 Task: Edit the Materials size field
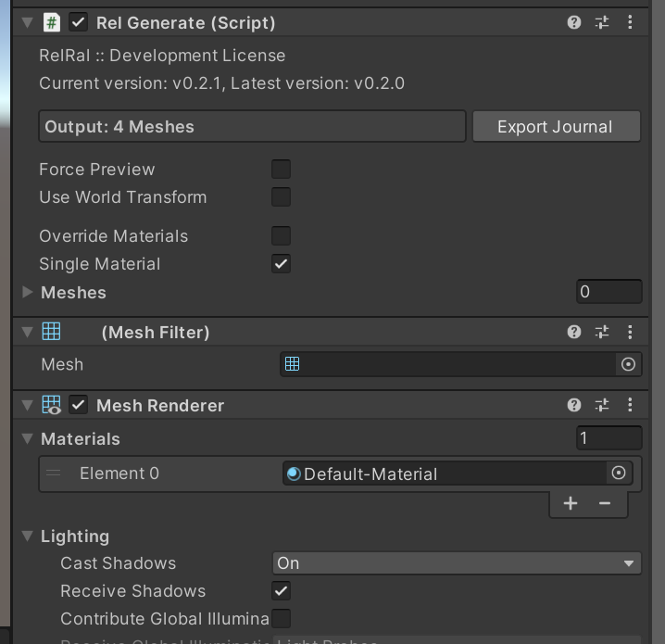click(x=609, y=437)
